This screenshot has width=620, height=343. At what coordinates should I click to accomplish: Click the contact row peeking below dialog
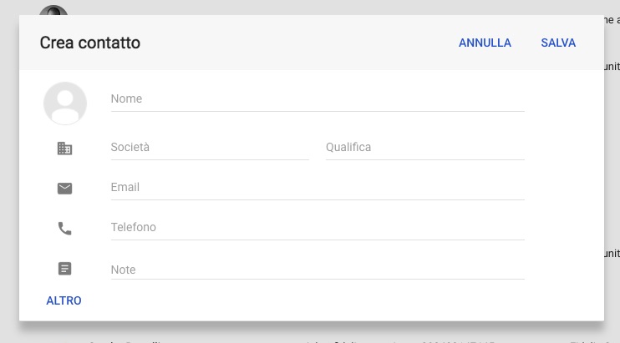(x=310, y=340)
